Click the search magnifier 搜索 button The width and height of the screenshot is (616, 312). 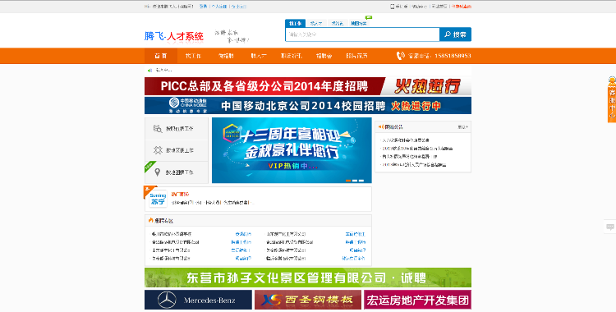click(455, 34)
